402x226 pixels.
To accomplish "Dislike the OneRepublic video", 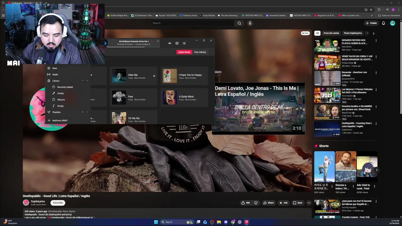I will 256,203.
